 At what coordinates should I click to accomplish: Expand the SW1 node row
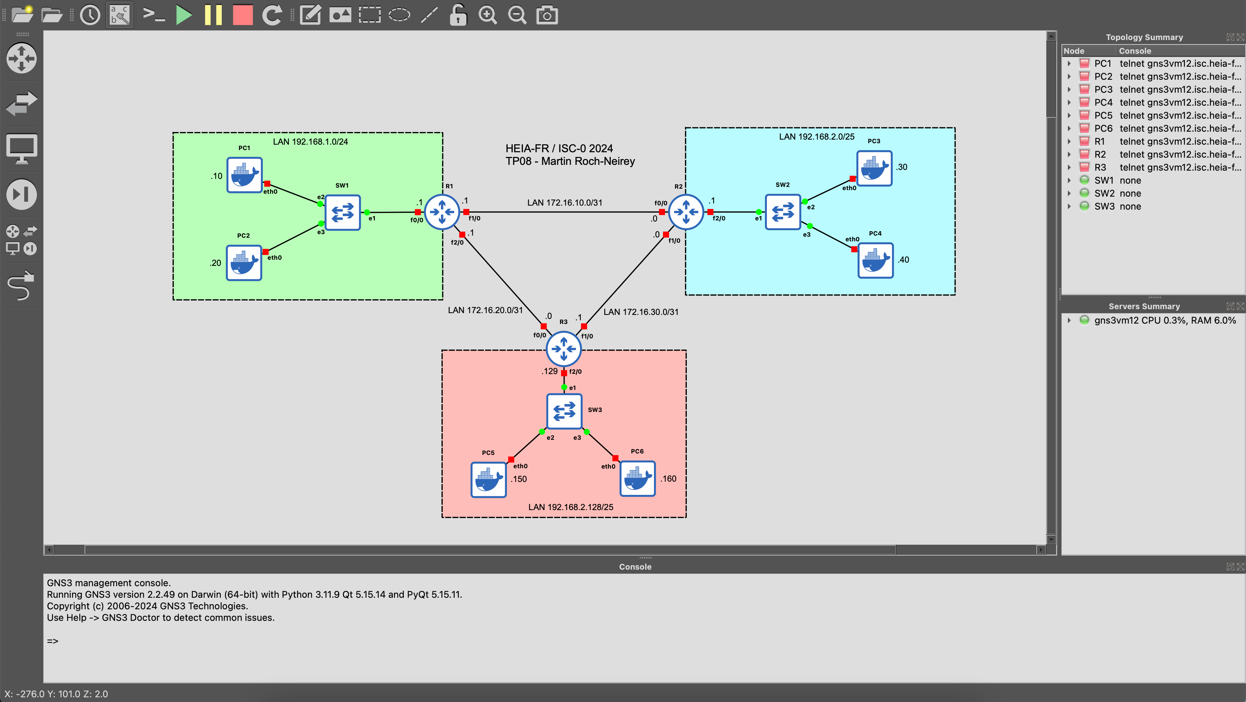1069,180
